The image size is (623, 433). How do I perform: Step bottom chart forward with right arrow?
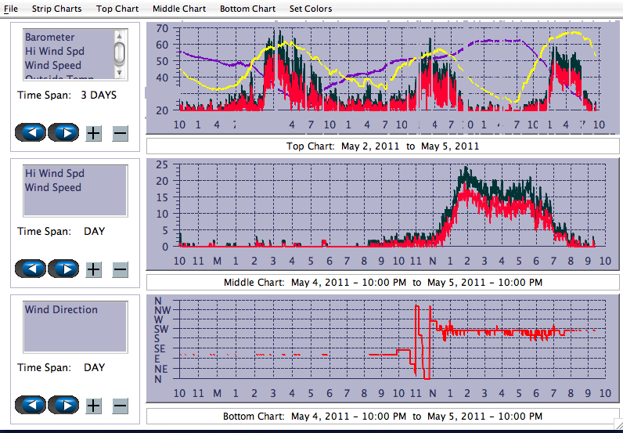(x=64, y=405)
